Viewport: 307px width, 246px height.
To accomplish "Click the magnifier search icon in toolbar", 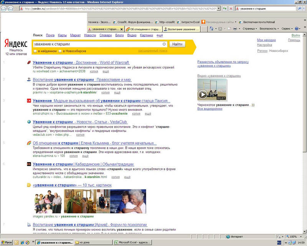I will coord(300,8).
